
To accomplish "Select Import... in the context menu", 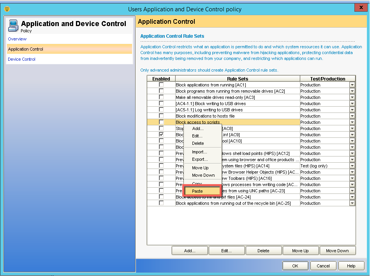I will 199,152.
